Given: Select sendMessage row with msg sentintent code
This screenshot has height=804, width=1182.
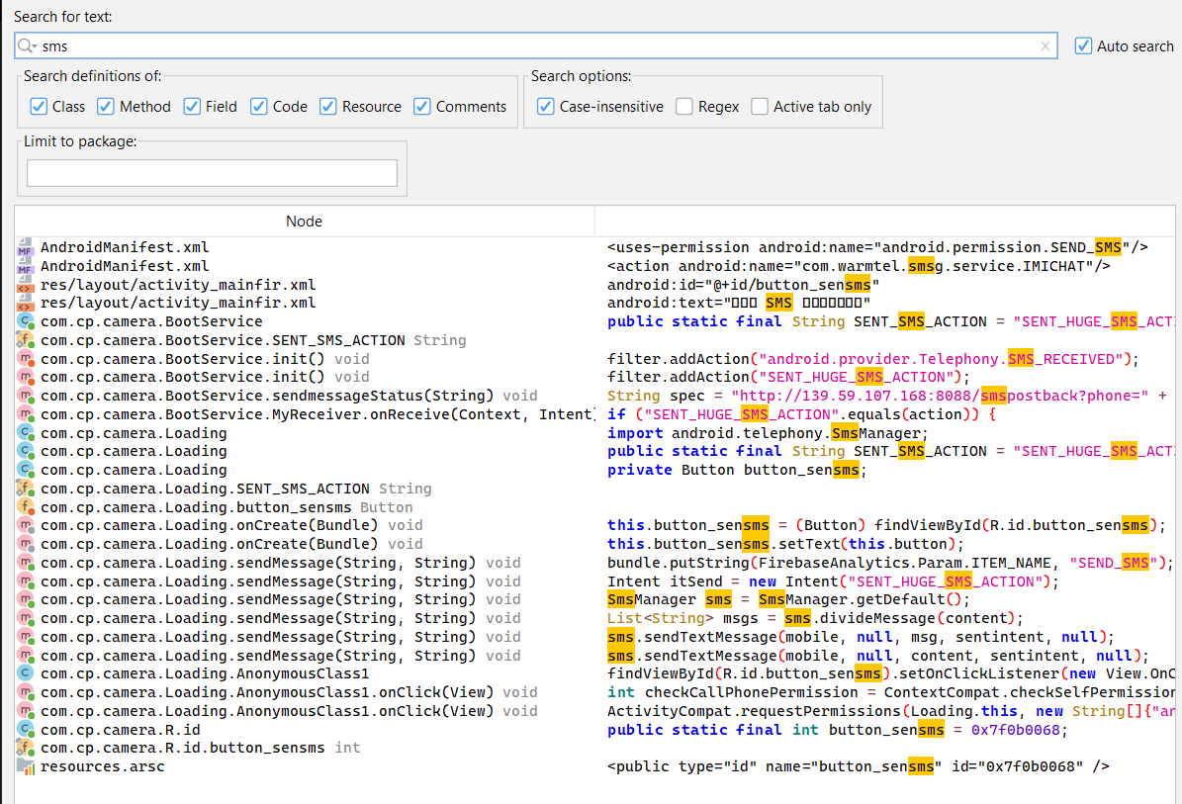Looking at the screenshot, I should coord(595,637).
